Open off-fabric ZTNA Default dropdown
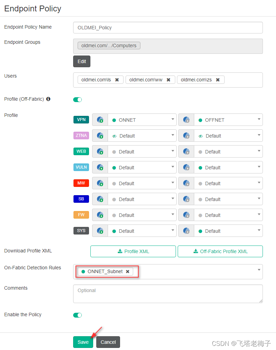 click(228, 136)
